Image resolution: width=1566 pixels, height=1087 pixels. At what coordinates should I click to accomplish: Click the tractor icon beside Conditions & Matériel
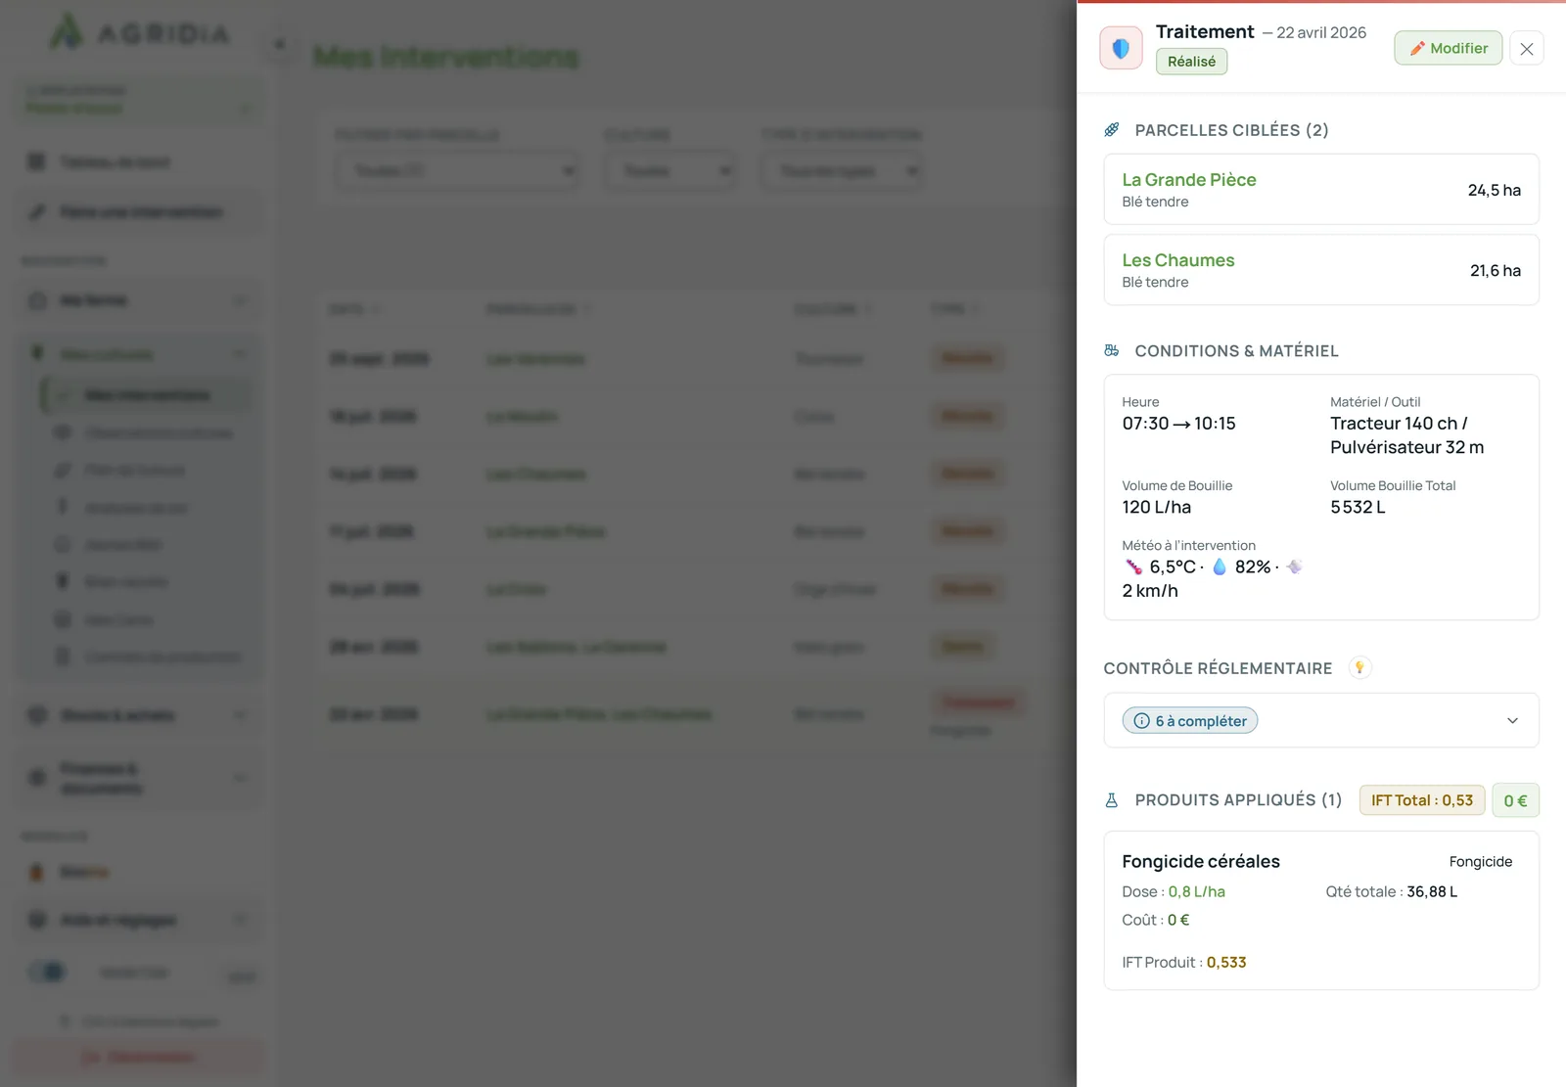click(1112, 350)
